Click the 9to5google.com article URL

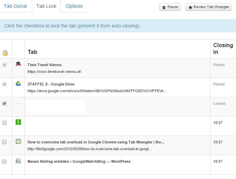(x=90, y=149)
